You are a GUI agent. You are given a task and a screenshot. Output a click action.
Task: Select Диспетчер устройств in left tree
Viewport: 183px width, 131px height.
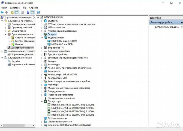pos(23,48)
